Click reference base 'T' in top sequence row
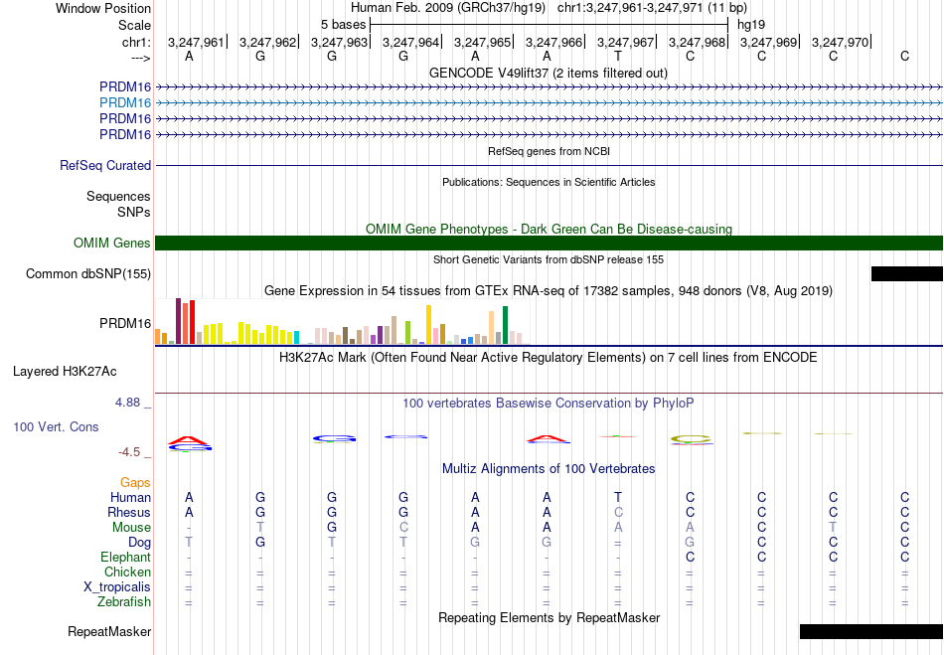The height and width of the screenshot is (655, 944). (x=618, y=56)
